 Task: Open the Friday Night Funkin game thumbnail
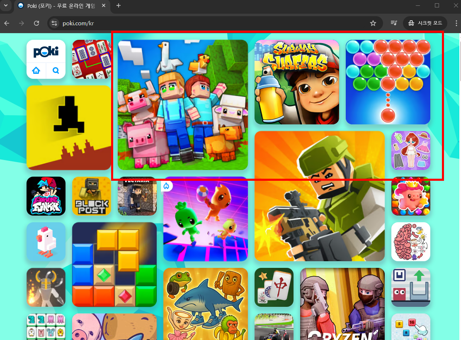point(46,196)
